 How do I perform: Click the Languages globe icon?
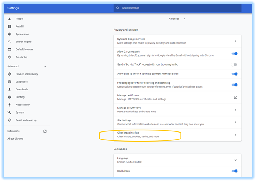click(x=9, y=82)
